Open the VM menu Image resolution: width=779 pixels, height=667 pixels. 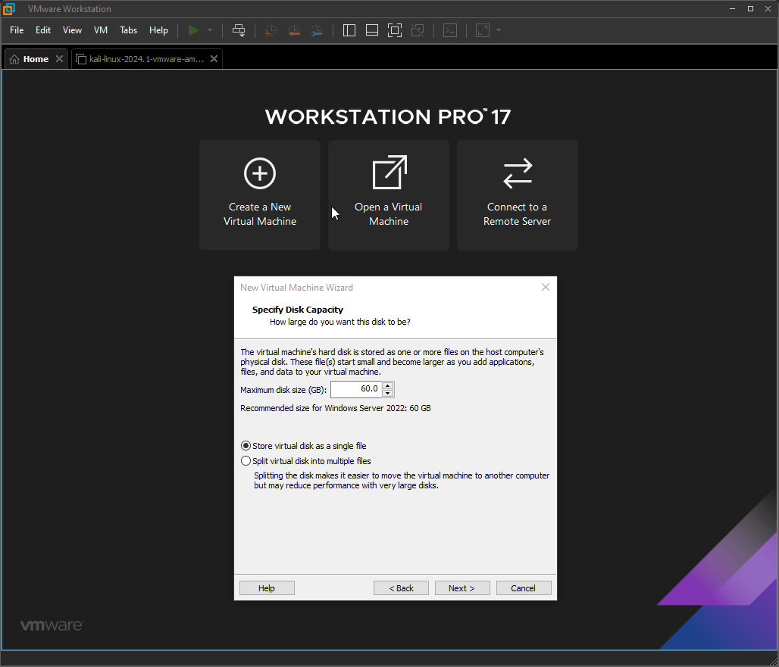point(101,30)
